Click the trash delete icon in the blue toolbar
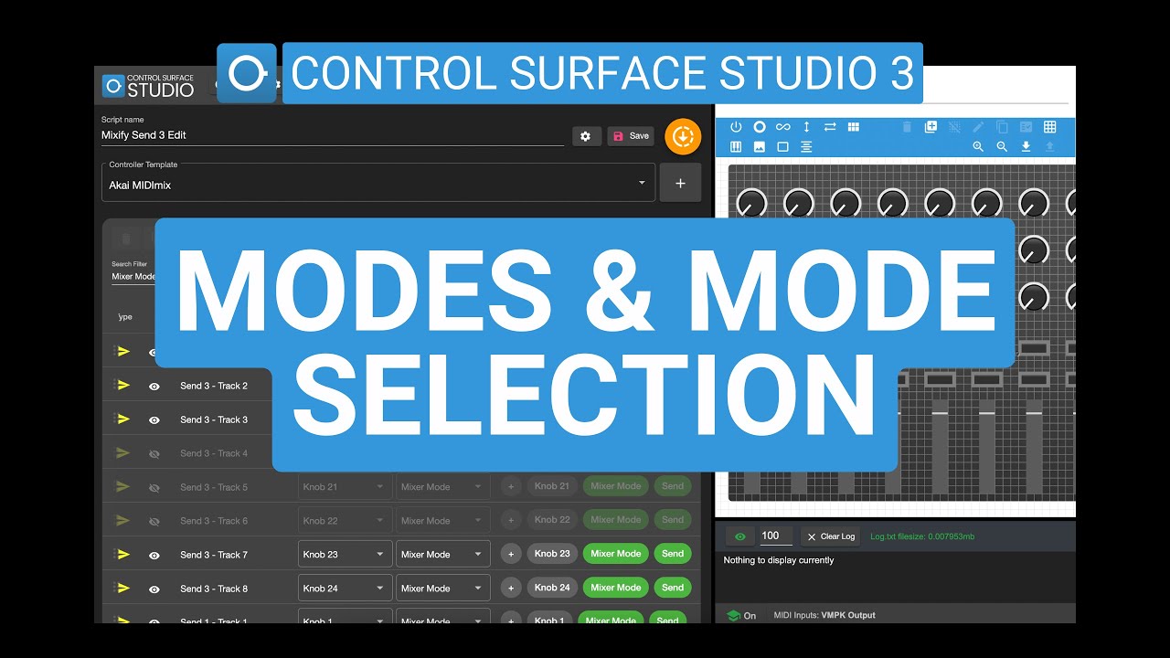 907,127
